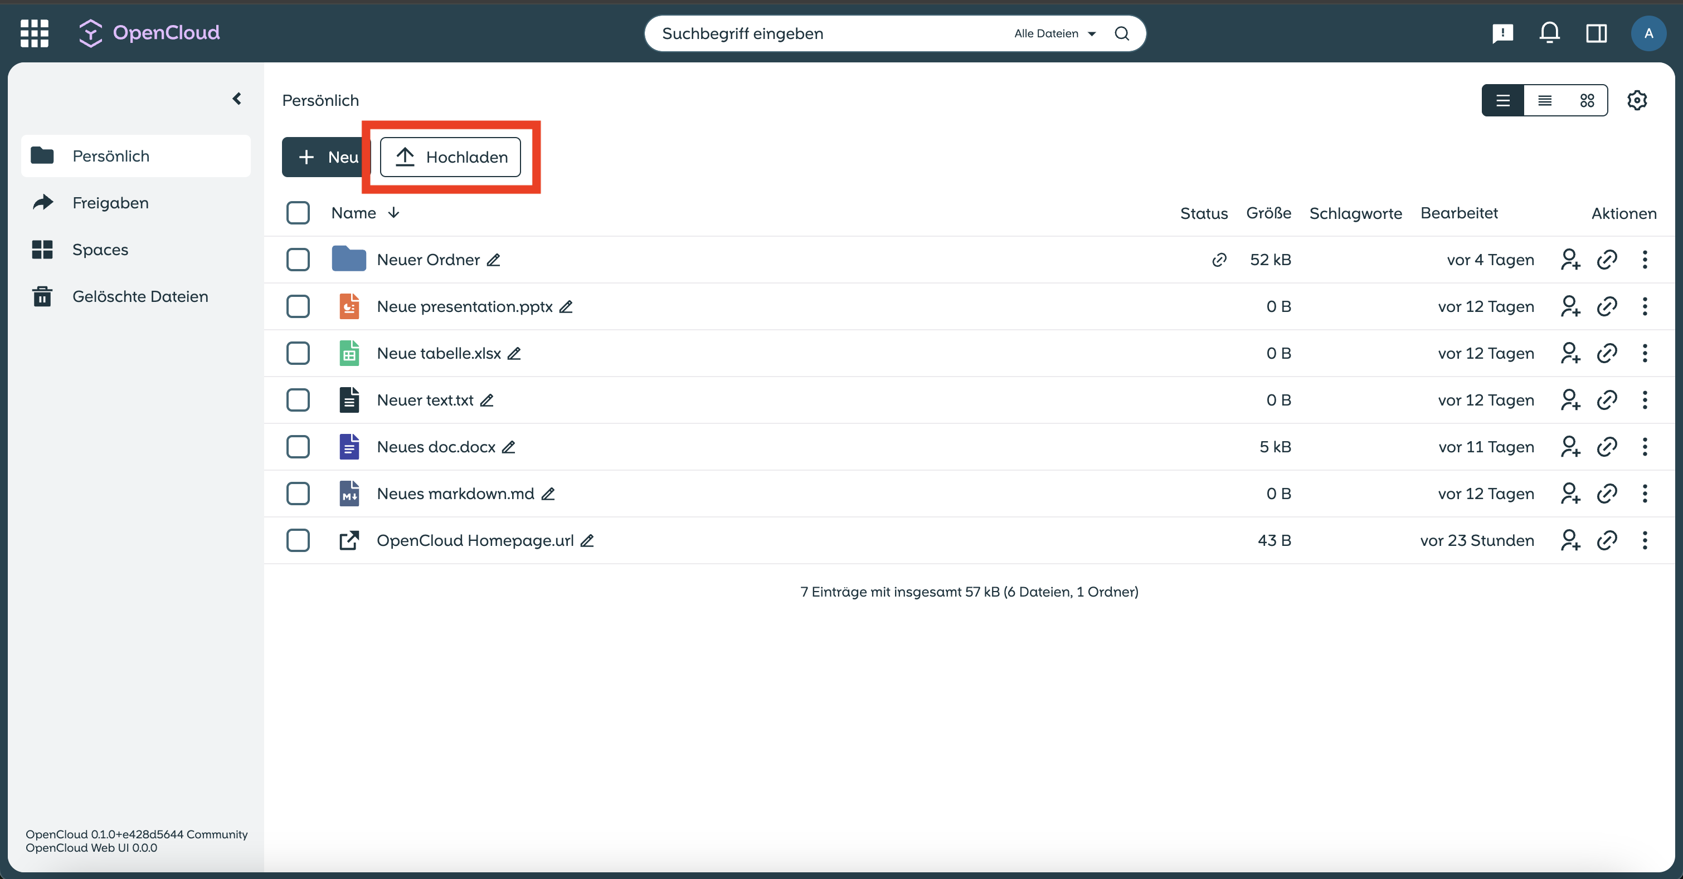Image resolution: width=1683 pixels, height=879 pixels.
Task: Share Neuer Ordner with people icon
Action: click(x=1570, y=259)
